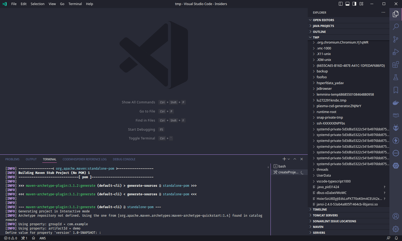The width and height of the screenshot is (402, 241).
Task: Expand the foofoo folder
Action: pyautogui.click(x=349, y=77)
